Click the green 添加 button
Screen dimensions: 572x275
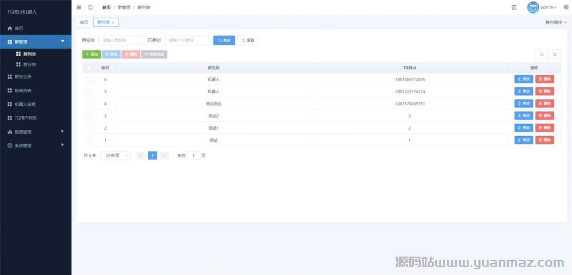92,54
